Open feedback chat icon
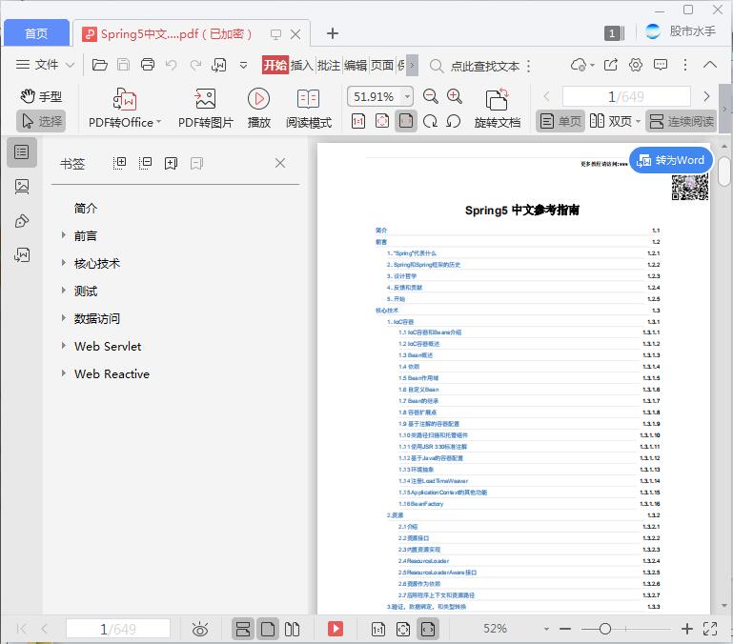The height and width of the screenshot is (644, 733). click(x=660, y=65)
